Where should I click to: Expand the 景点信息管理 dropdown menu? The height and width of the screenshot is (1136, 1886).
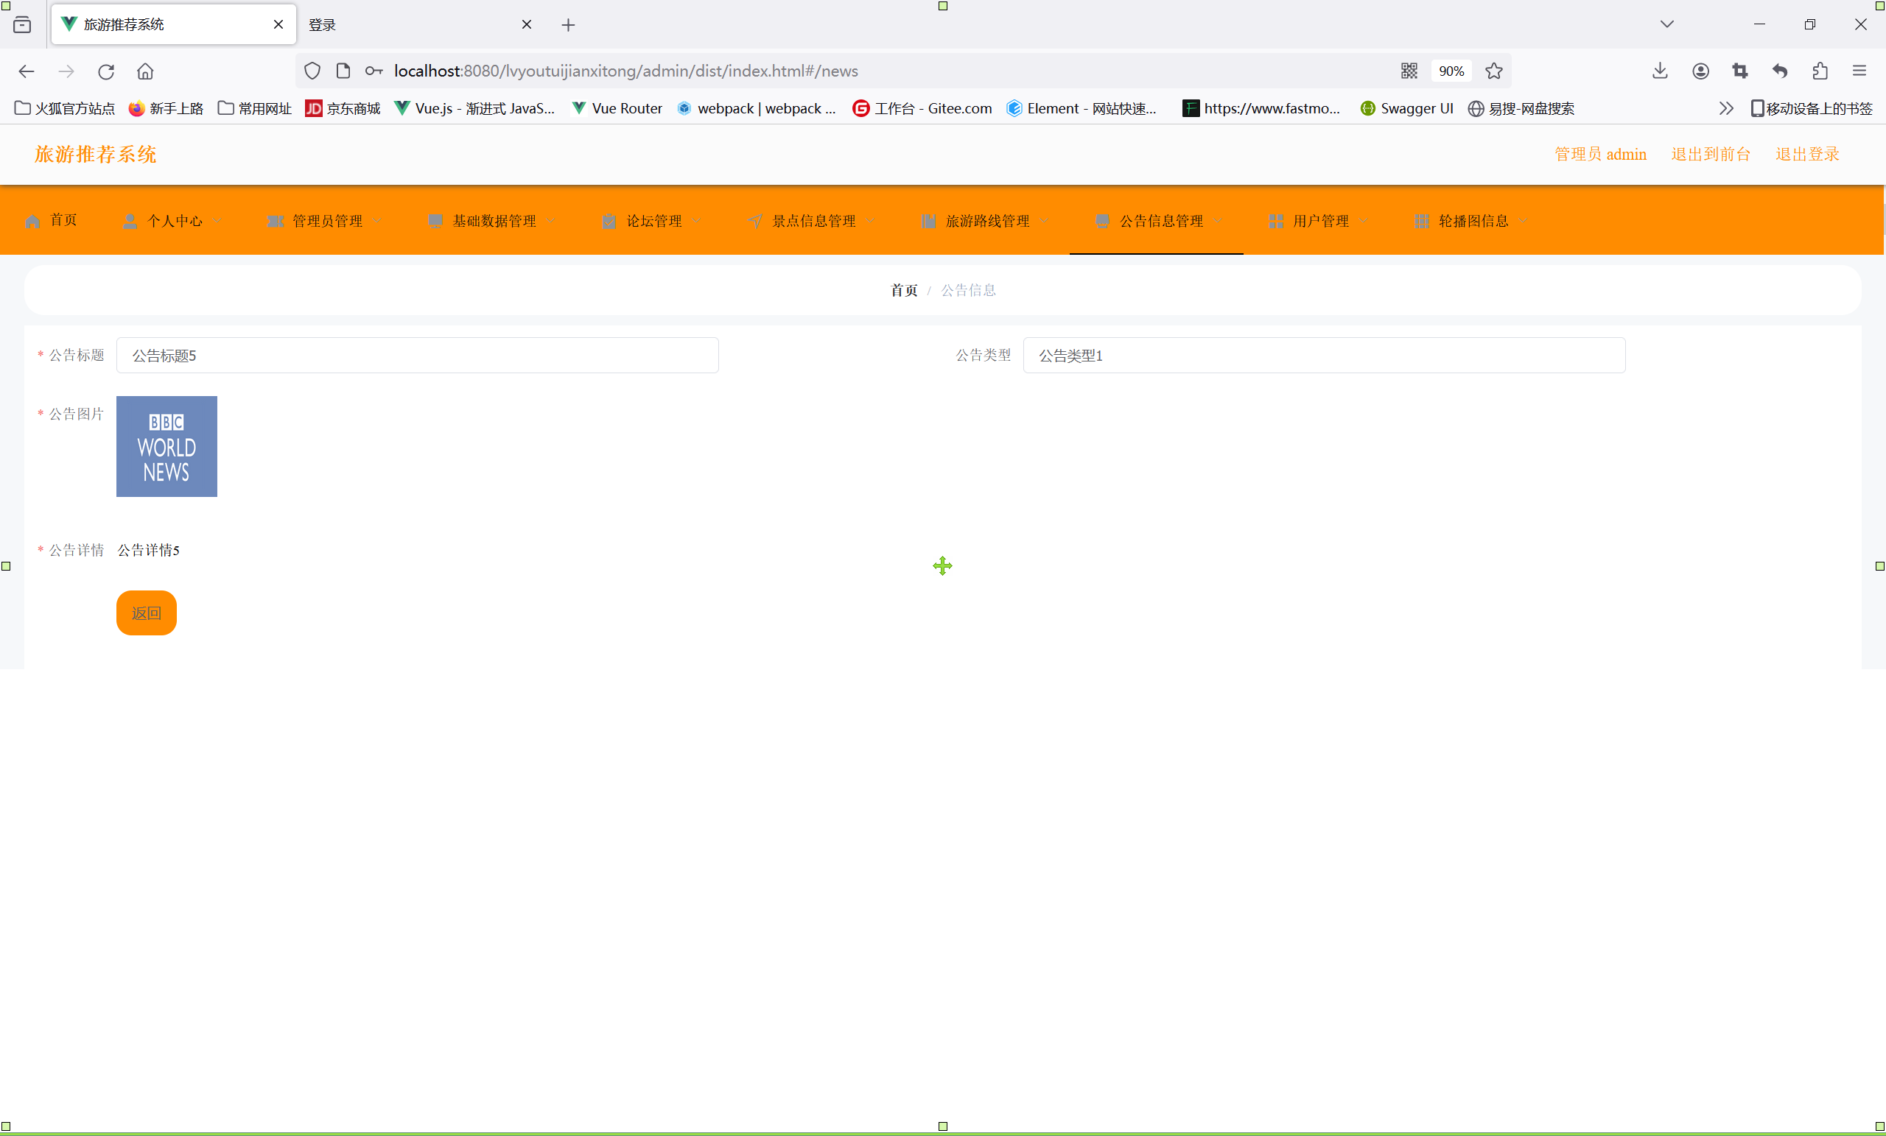pos(813,221)
